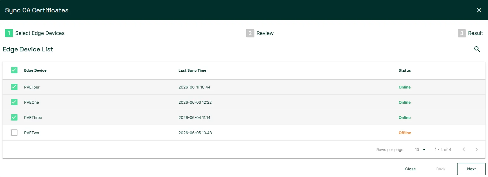The image size is (488, 177).
Task: Go to next page of results
Action: [477, 149]
